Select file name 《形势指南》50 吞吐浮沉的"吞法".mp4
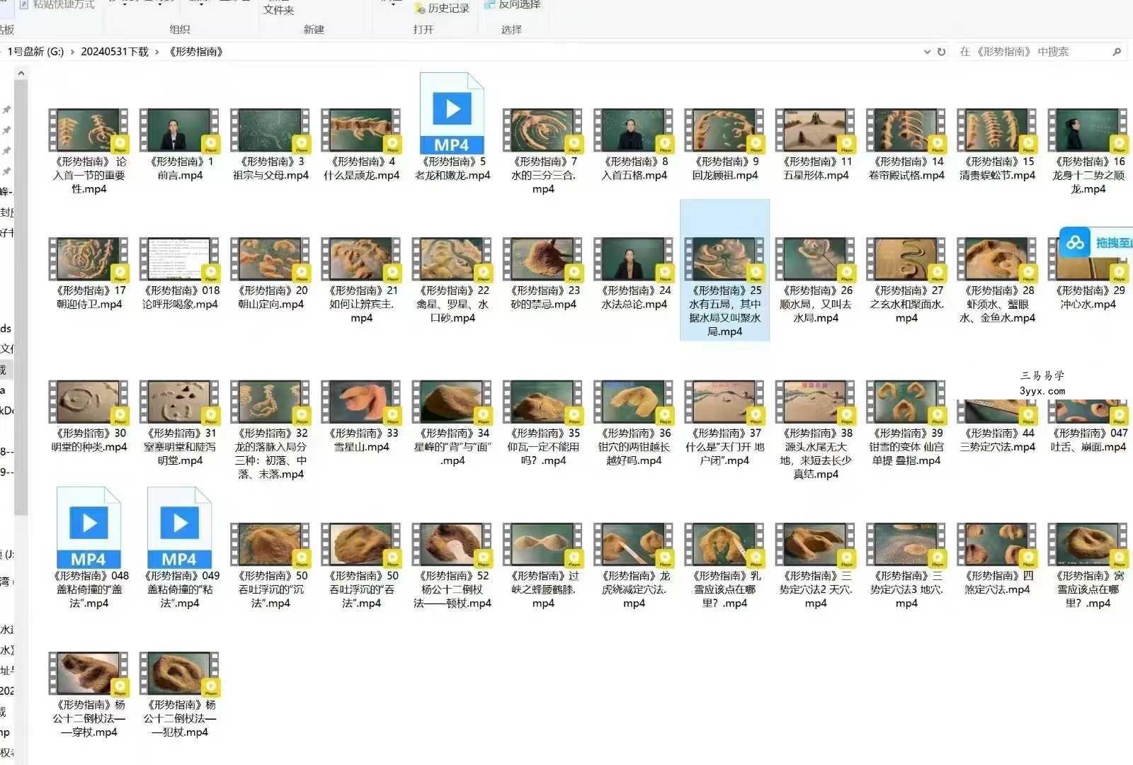 pyautogui.click(x=362, y=589)
